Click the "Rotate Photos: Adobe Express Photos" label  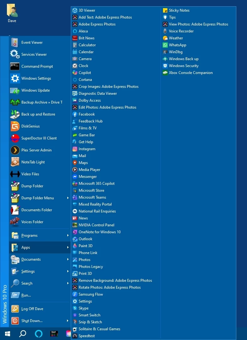click(109, 287)
